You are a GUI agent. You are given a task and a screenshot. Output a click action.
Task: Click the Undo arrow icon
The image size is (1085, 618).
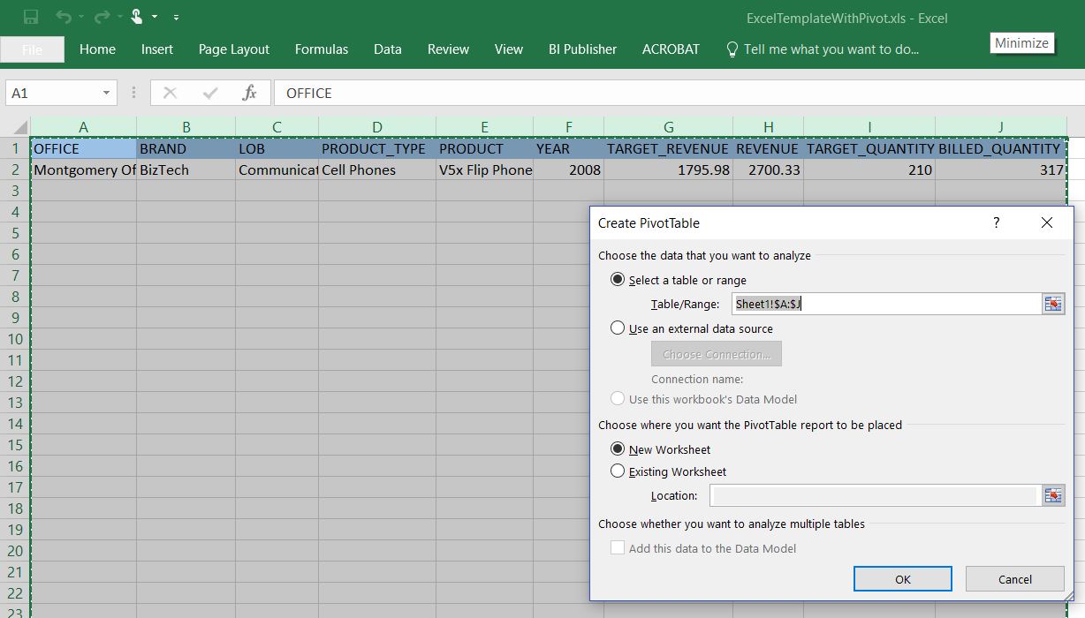click(x=62, y=17)
